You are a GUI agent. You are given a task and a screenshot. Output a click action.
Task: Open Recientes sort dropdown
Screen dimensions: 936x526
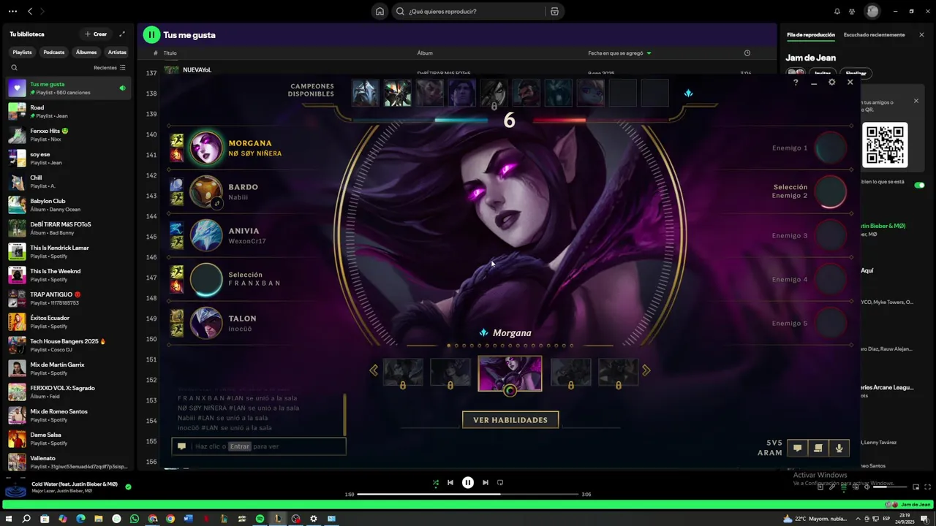click(x=110, y=67)
